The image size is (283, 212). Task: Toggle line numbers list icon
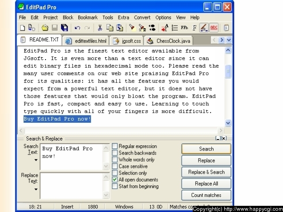175,28
